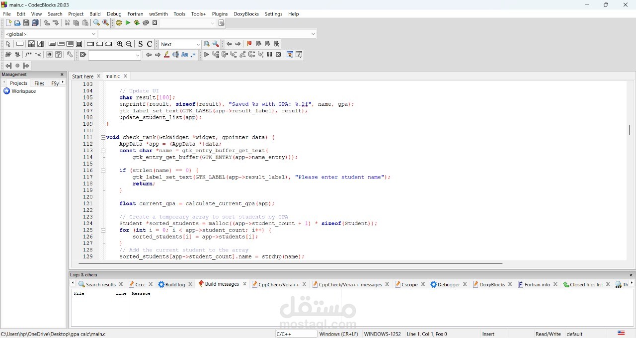Click the Build and run icon
The height and width of the screenshot is (338, 636).
pyautogui.click(x=137, y=23)
